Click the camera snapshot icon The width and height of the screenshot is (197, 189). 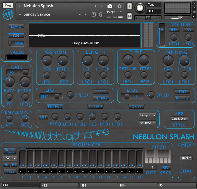point(110,6)
